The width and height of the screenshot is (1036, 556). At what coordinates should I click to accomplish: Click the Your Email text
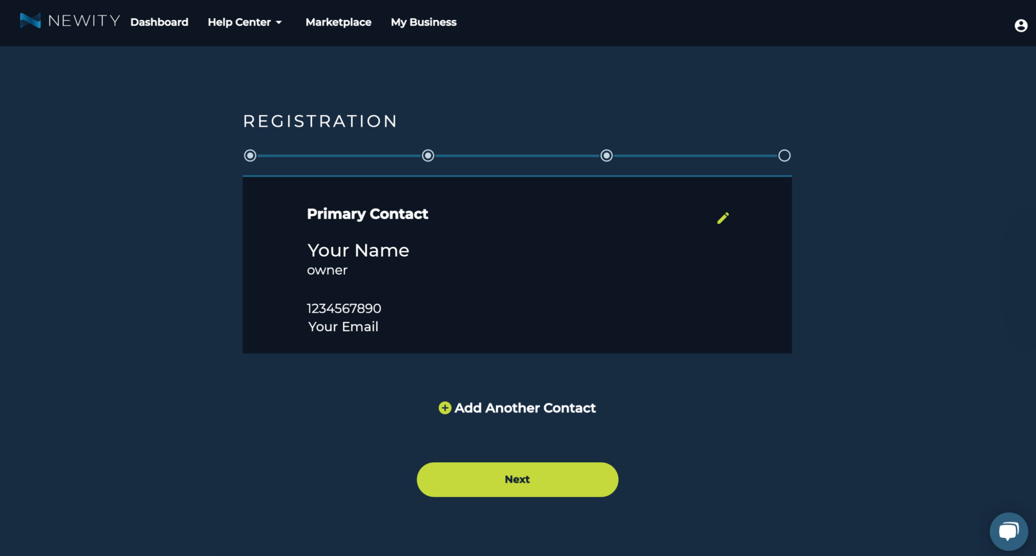point(343,326)
